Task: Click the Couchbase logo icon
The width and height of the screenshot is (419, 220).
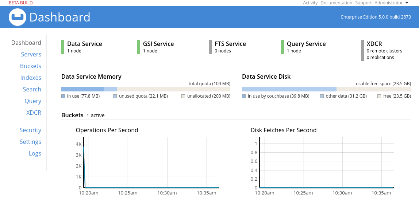Action: 18,17
